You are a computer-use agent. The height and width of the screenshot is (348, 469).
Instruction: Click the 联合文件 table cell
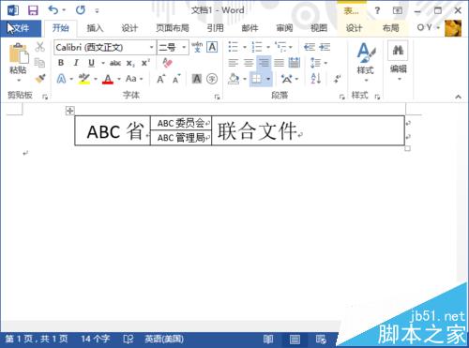tap(308, 130)
